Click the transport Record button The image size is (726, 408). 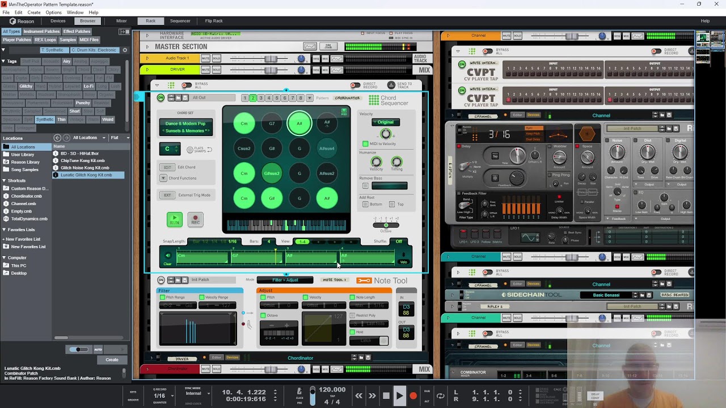click(x=413, y=396)
